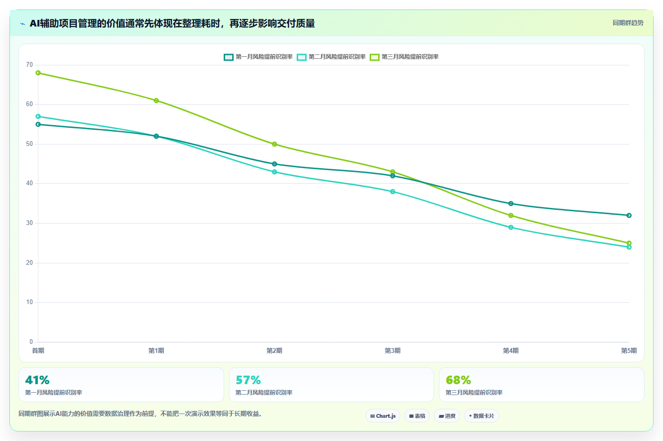
Task: Toggle 第三月风险提前识别率 legend series
Action: pos(404,57)
